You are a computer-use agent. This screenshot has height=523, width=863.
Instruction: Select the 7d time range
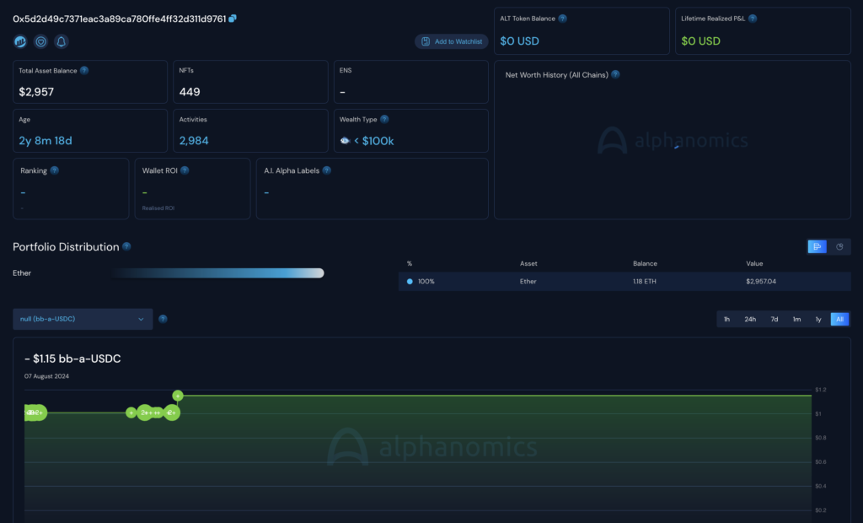[774, 319]
